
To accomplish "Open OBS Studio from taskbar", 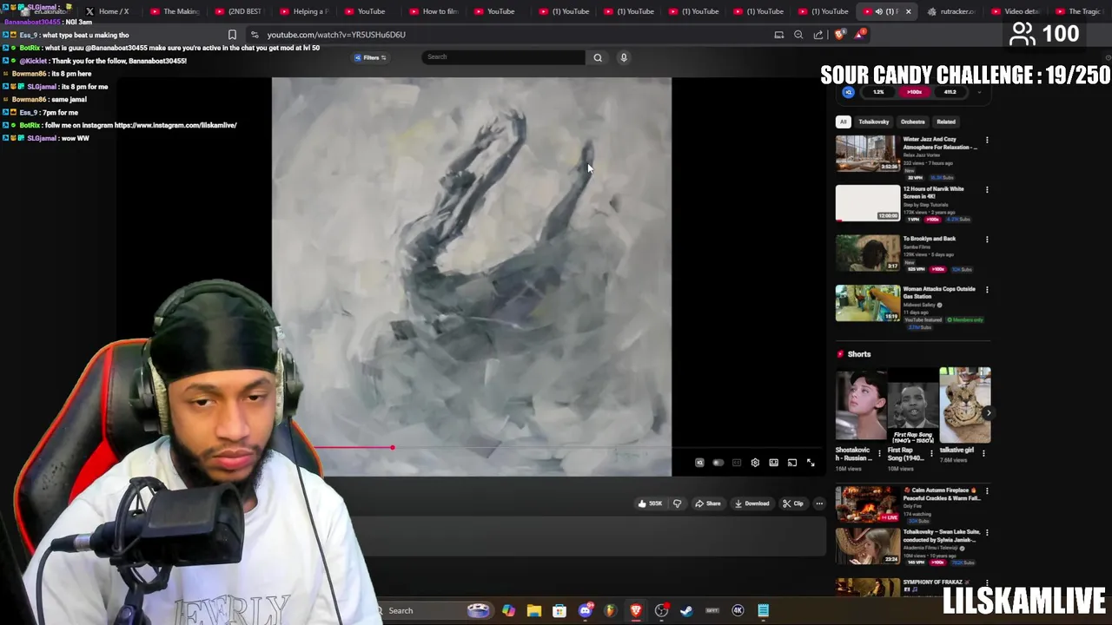I will click(x=661, y=610).
